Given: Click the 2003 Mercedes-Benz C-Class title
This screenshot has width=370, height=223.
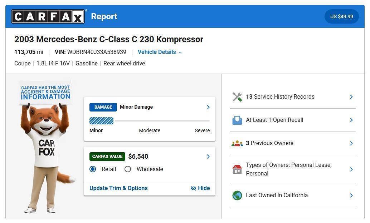Looking at the screenshot, I should 109,39.
